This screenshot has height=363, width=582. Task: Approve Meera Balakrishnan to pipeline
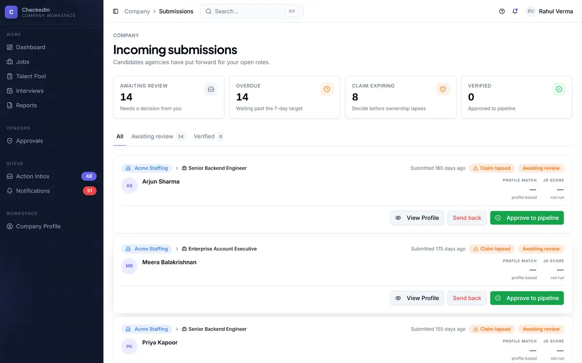pos(527,298)
